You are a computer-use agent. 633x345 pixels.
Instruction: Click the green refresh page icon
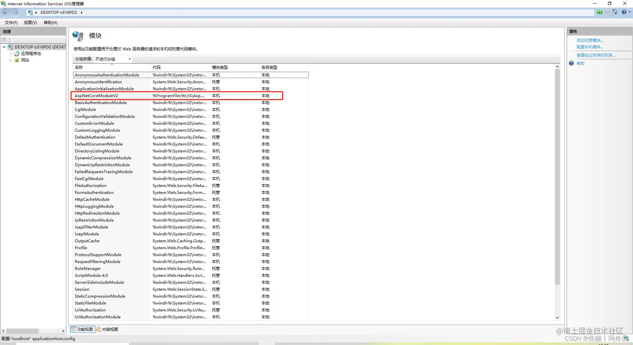pyautogui.click(x=600, y=12)
